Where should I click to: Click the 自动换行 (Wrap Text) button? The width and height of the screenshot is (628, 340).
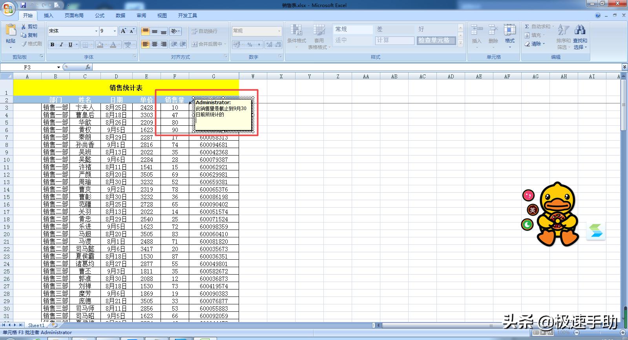[204, 31]
